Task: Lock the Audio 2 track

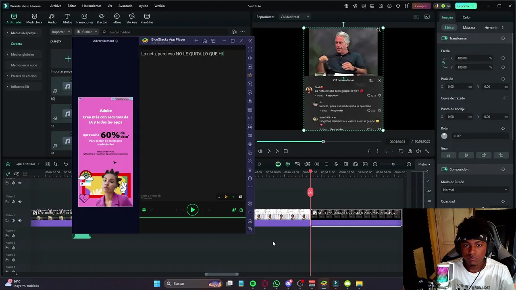Action: point(7,248)
